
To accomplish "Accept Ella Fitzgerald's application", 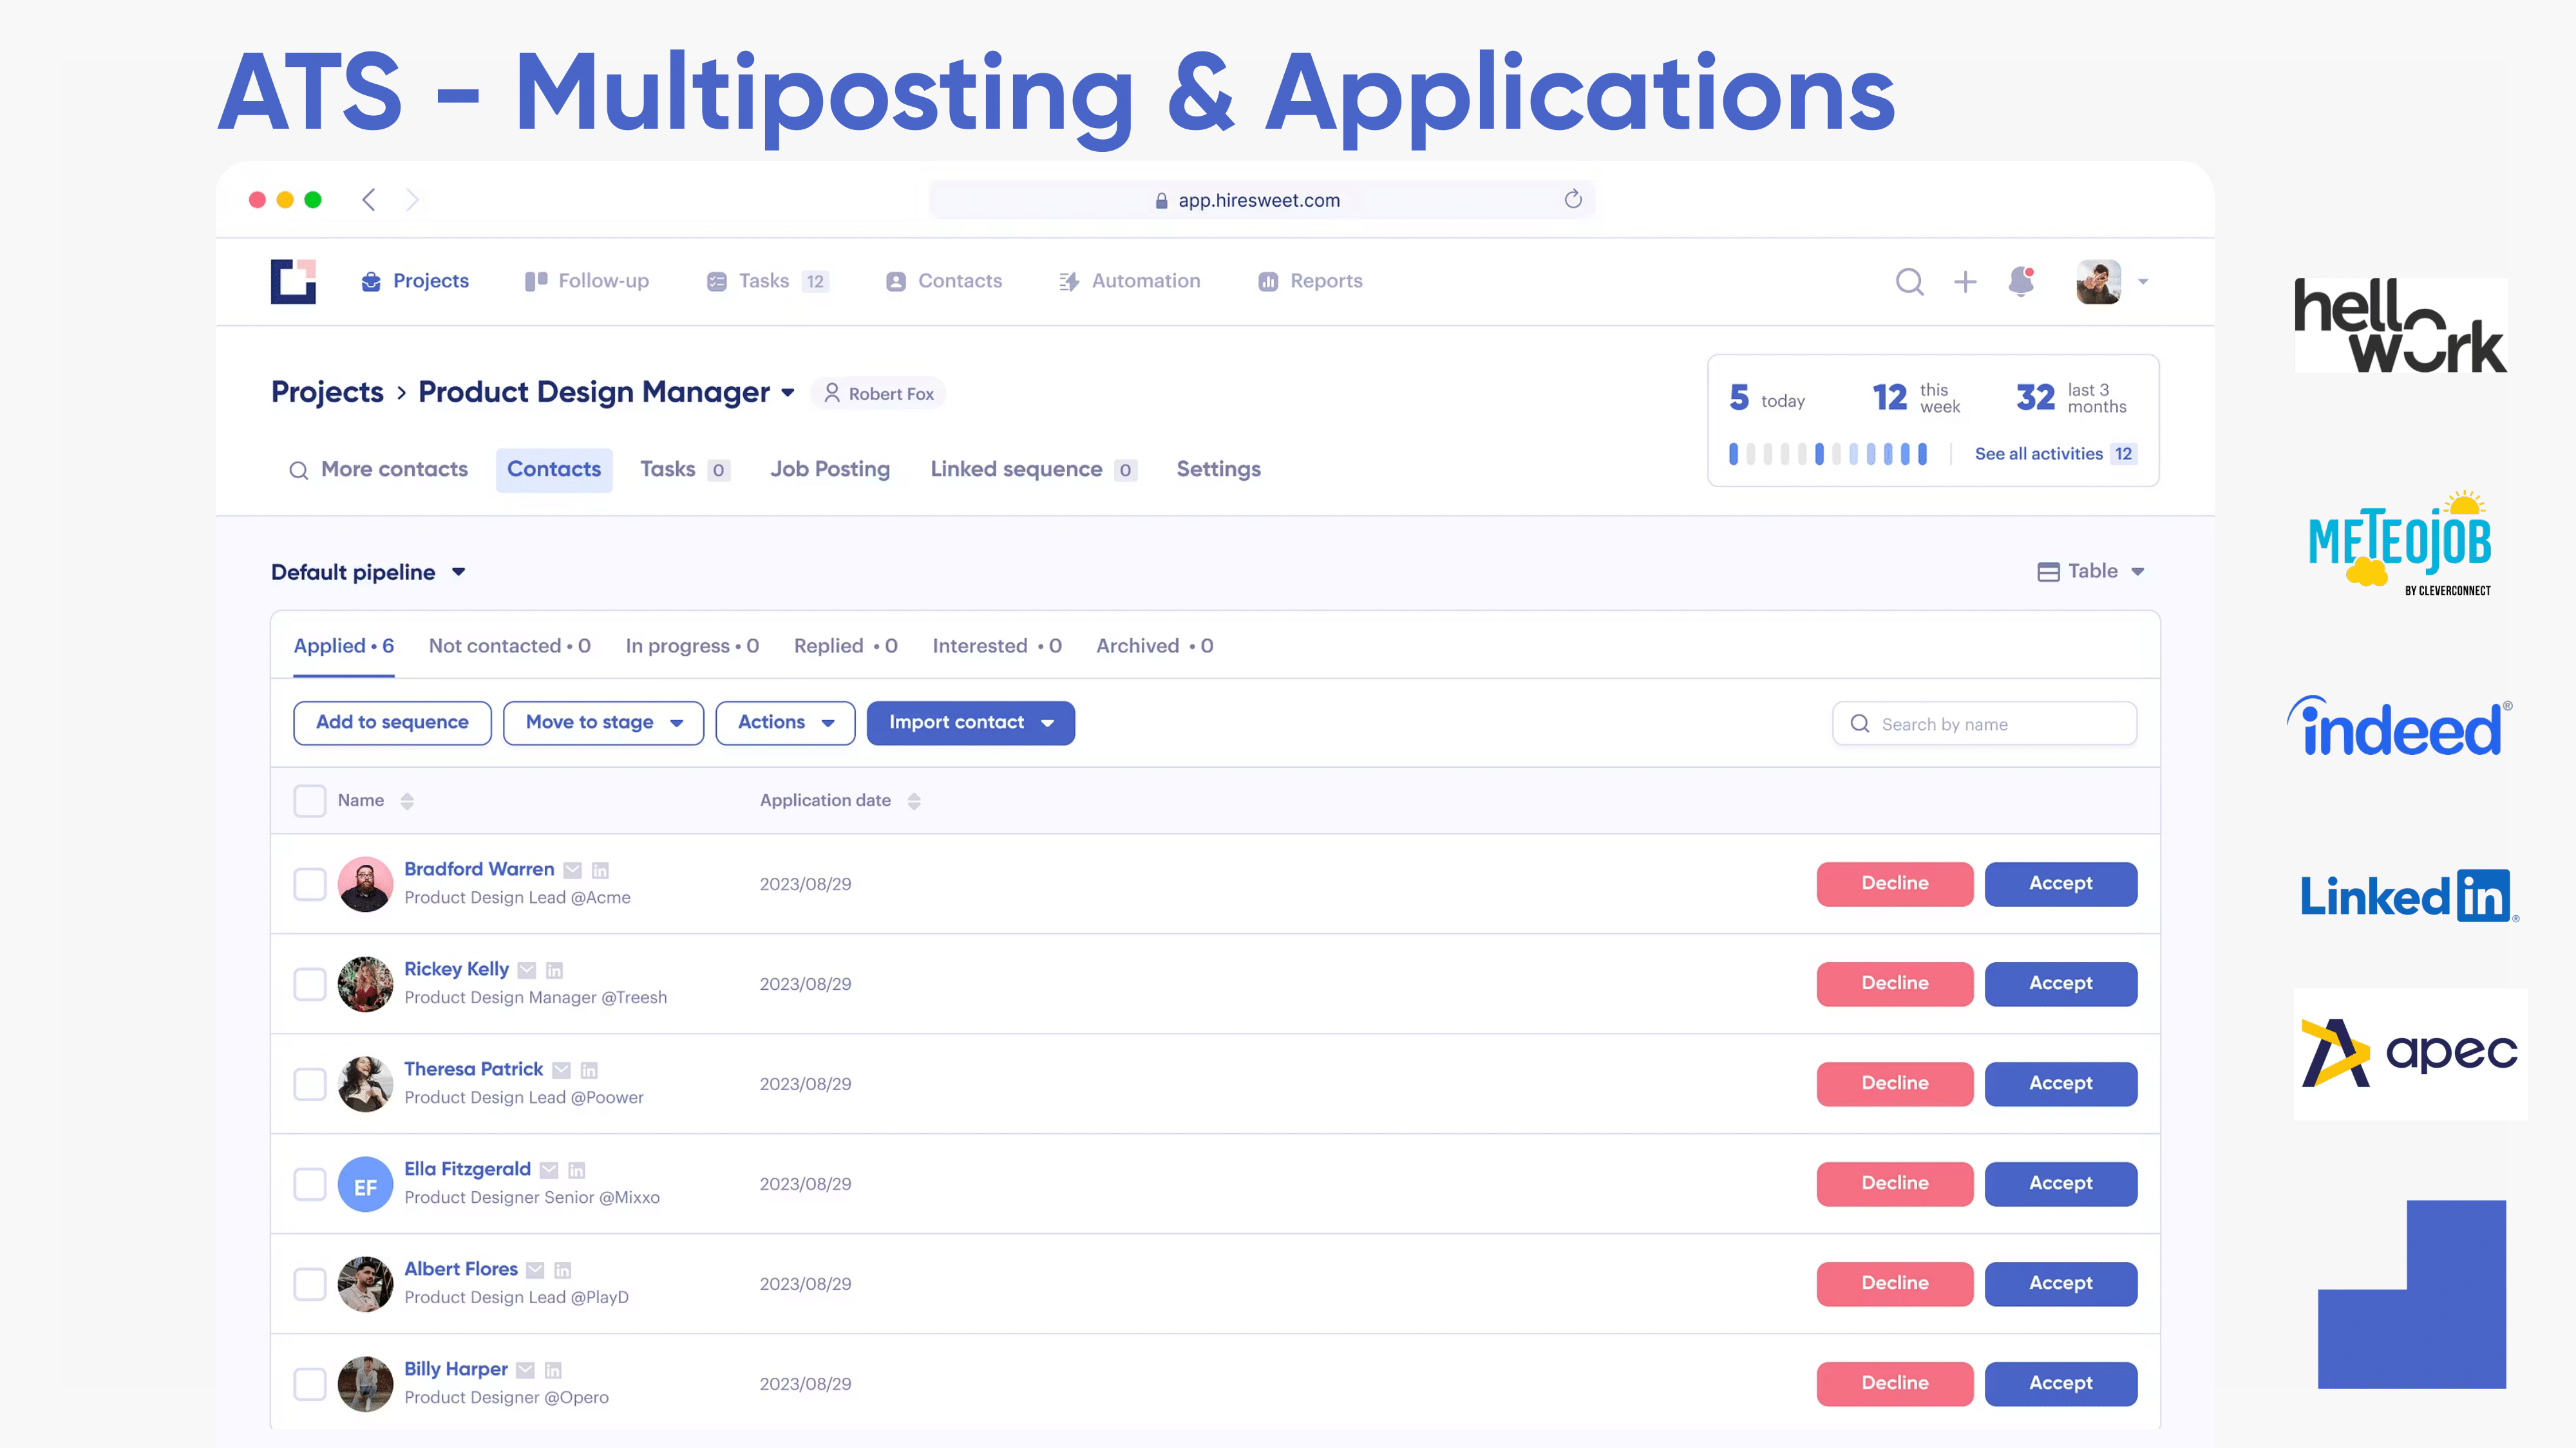I will 2060,1183.
